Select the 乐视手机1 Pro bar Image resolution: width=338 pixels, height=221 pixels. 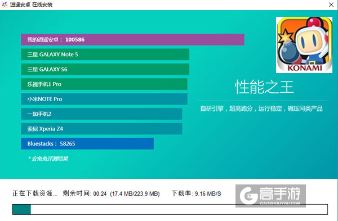click(x=104, y=84)
